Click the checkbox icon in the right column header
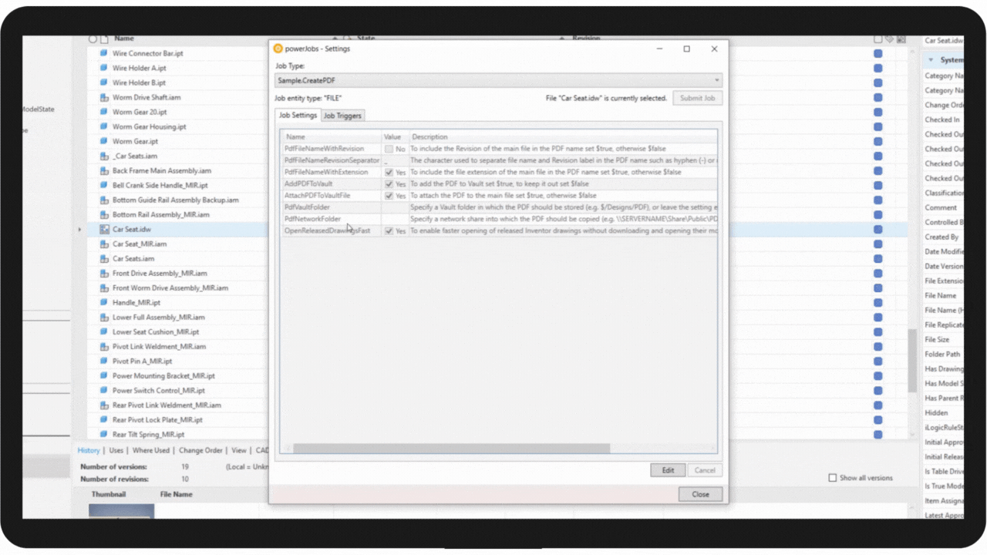 tap(878, 39)
